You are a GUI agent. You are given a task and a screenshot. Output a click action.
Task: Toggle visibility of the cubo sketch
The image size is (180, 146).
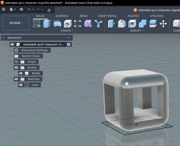click(x=21, y=85)
